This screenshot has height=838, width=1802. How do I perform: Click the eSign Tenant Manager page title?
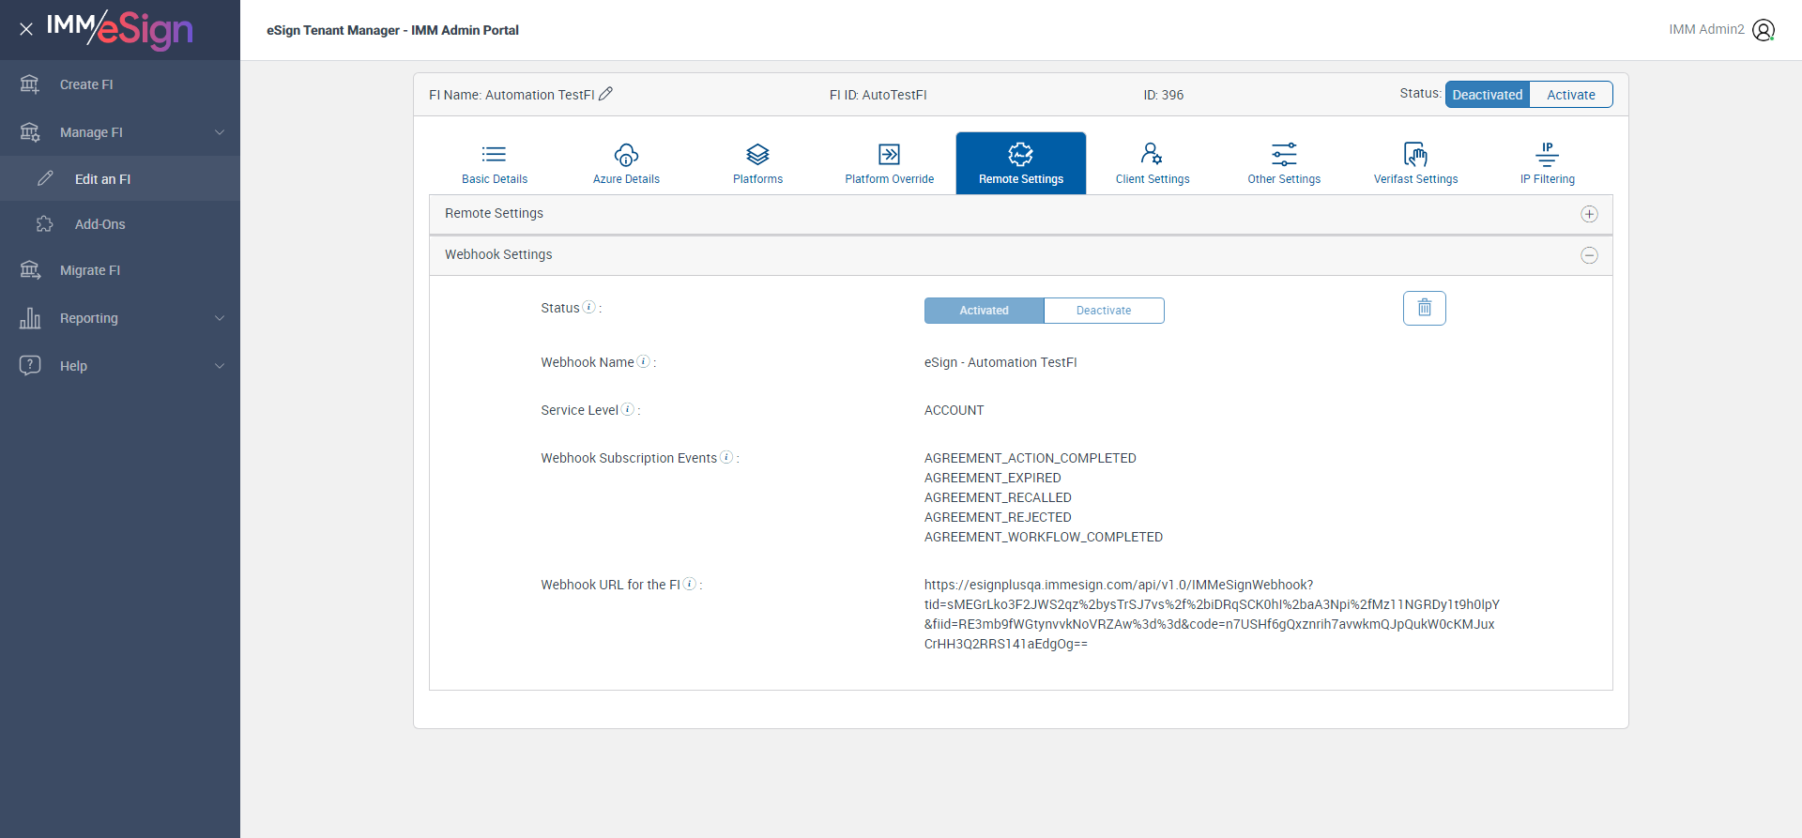(x=392, y=30)
